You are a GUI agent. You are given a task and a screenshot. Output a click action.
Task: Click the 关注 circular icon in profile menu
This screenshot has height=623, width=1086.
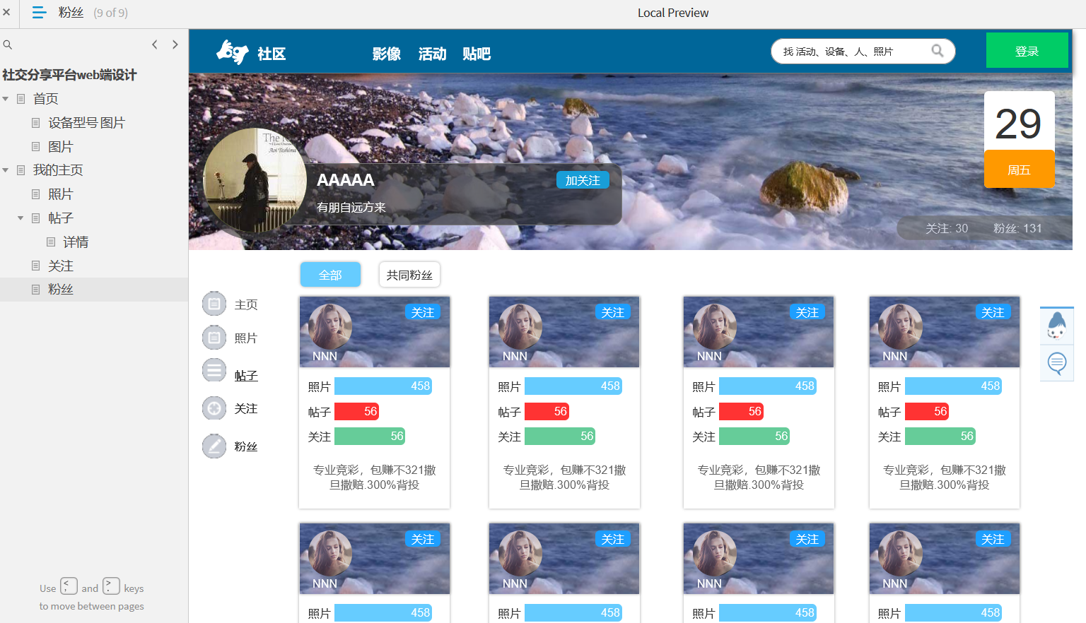point(214,408)
